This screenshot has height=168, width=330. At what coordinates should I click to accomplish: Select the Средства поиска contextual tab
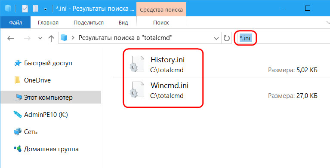point(161,10)
